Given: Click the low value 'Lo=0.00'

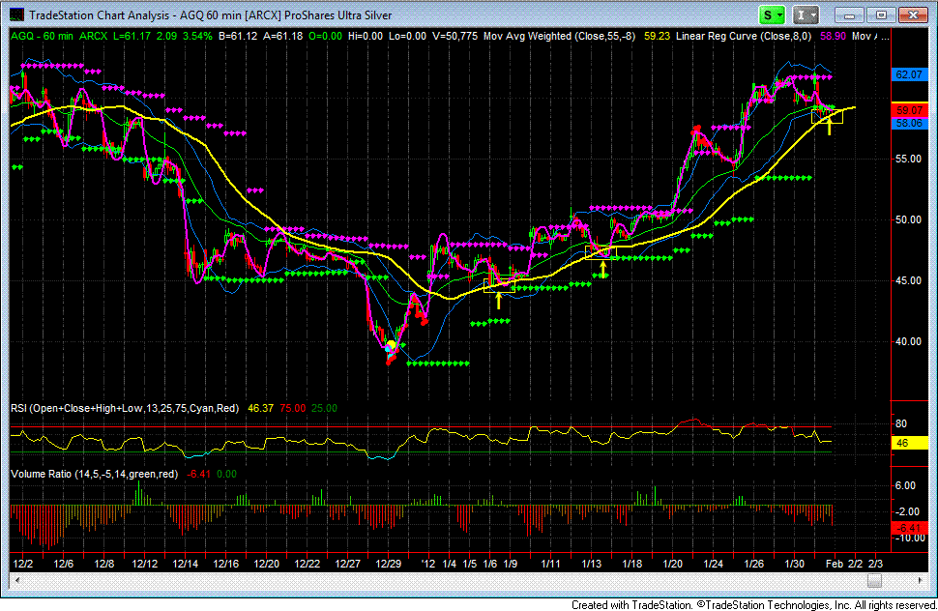Looking at the screenshot, I should click(x=407, y=36).
